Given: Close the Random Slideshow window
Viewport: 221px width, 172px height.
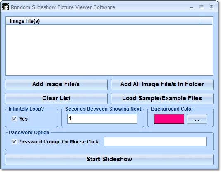Looking at the screenshot, I should click(x=211, y=7).
